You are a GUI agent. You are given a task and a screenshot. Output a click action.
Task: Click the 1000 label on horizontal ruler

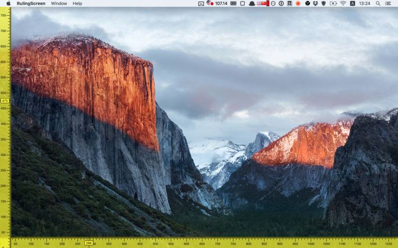tap(310, 244)
